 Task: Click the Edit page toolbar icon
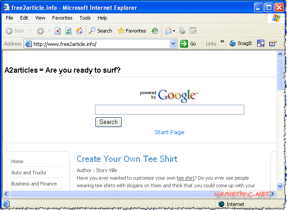[x=193, y=31]
